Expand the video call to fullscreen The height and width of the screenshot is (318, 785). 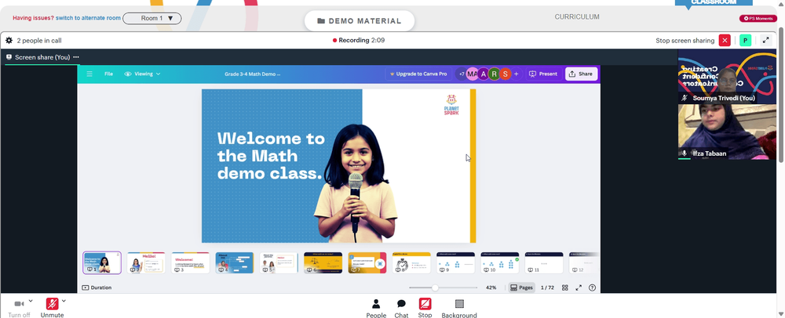click(x=765, y=41)
